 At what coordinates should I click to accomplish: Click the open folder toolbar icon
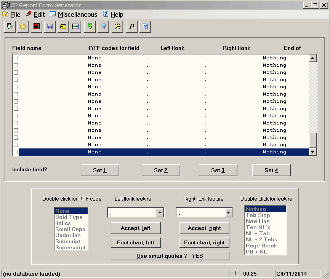pos(23,27)
